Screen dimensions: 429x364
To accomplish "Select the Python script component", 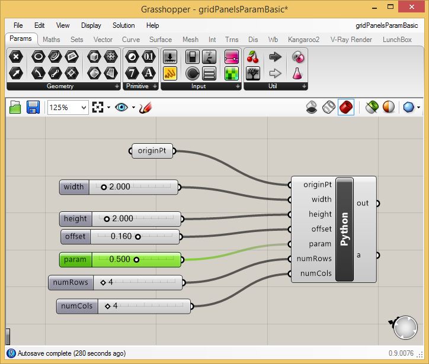I will pyautogui.click(x=344, y=230).
